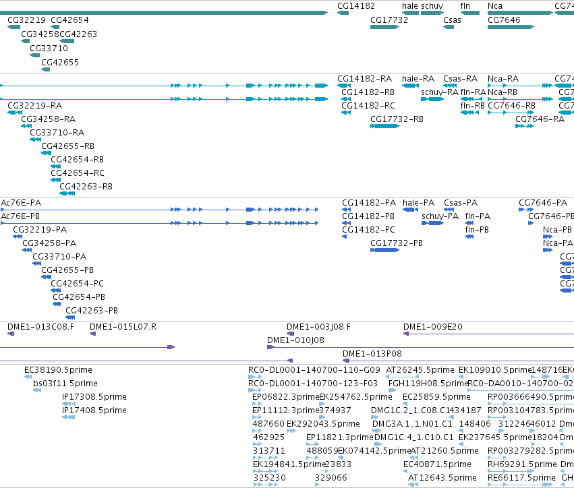Image resolution: width=574 pixels, height=488 pixels.
Task: Select the Nca-PA protein label
Action: coord(558,243)
